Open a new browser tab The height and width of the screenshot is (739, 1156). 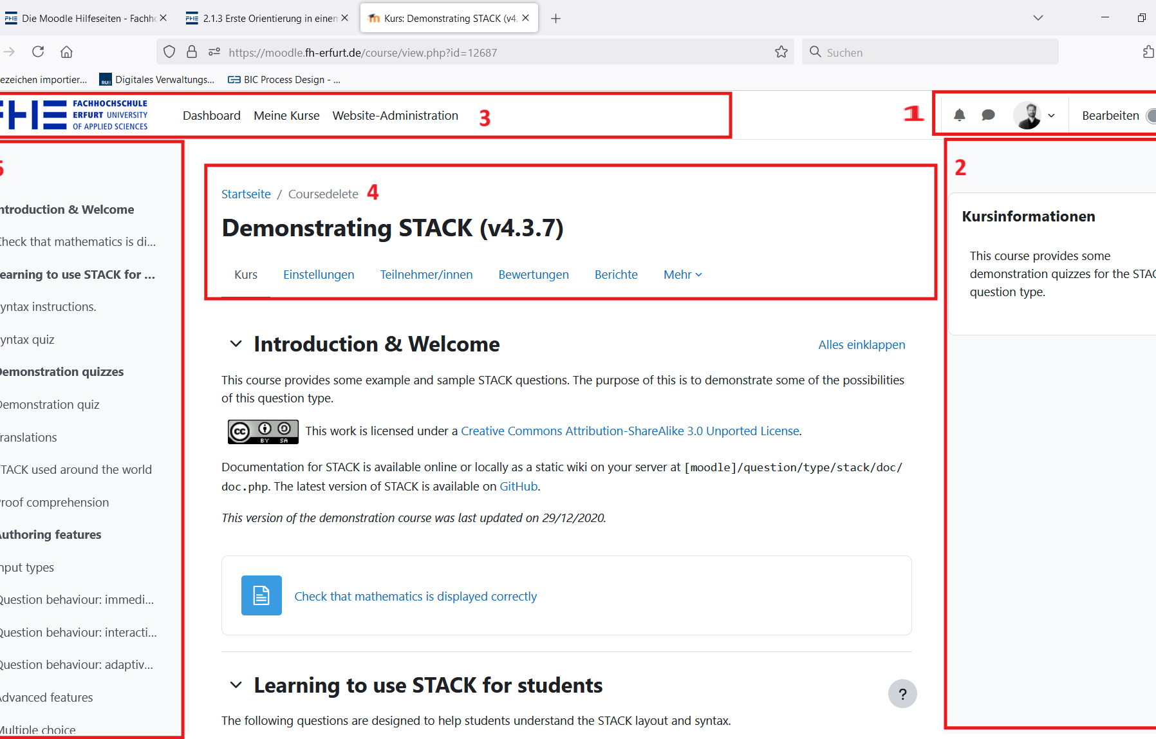pyautogui.click(x=556, y=19)
